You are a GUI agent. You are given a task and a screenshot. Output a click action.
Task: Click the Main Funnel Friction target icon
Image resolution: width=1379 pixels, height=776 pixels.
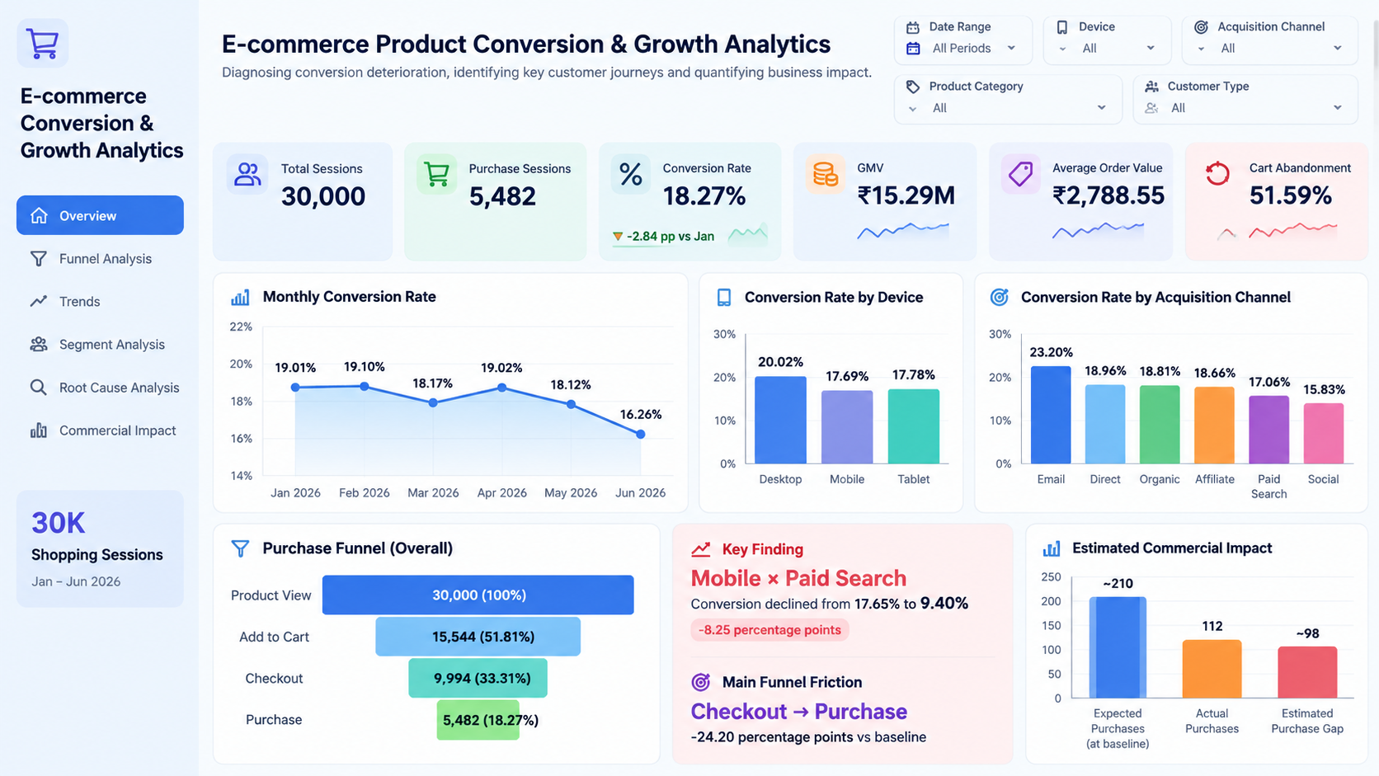pyautogui.click(x=701, y=682)
